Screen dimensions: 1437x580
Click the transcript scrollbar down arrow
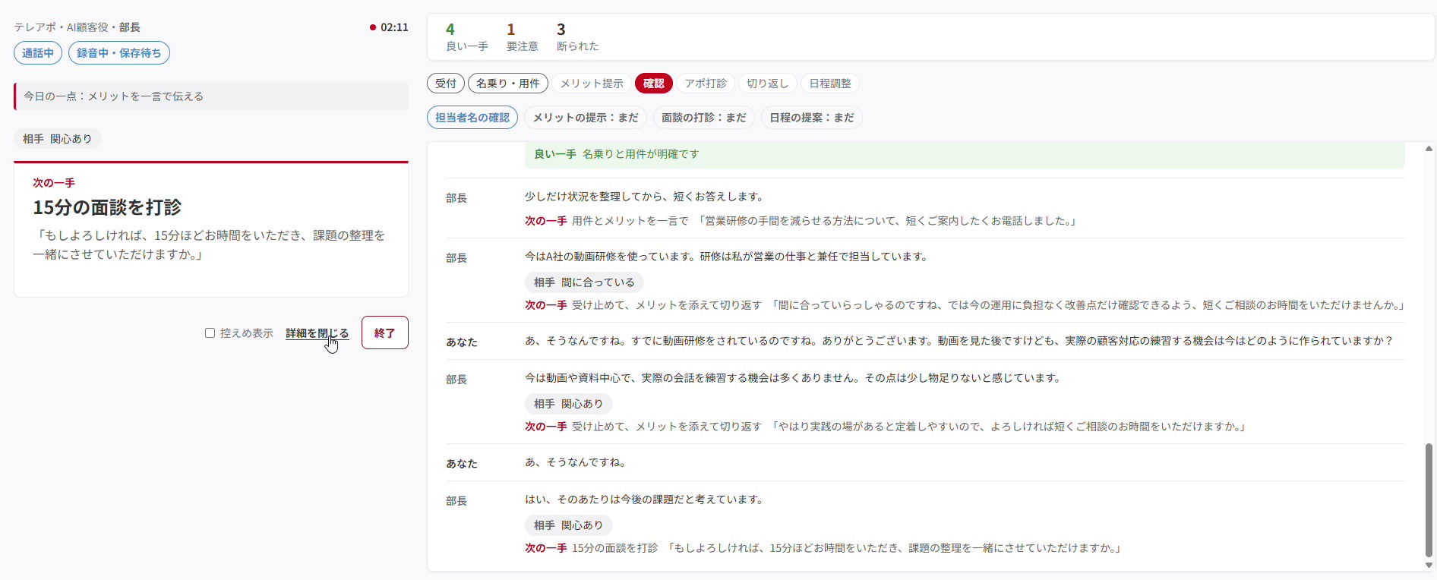[1429, 565]
